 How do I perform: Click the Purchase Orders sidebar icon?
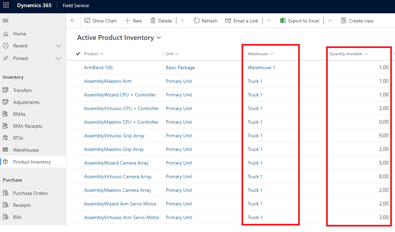click(5, 193)
